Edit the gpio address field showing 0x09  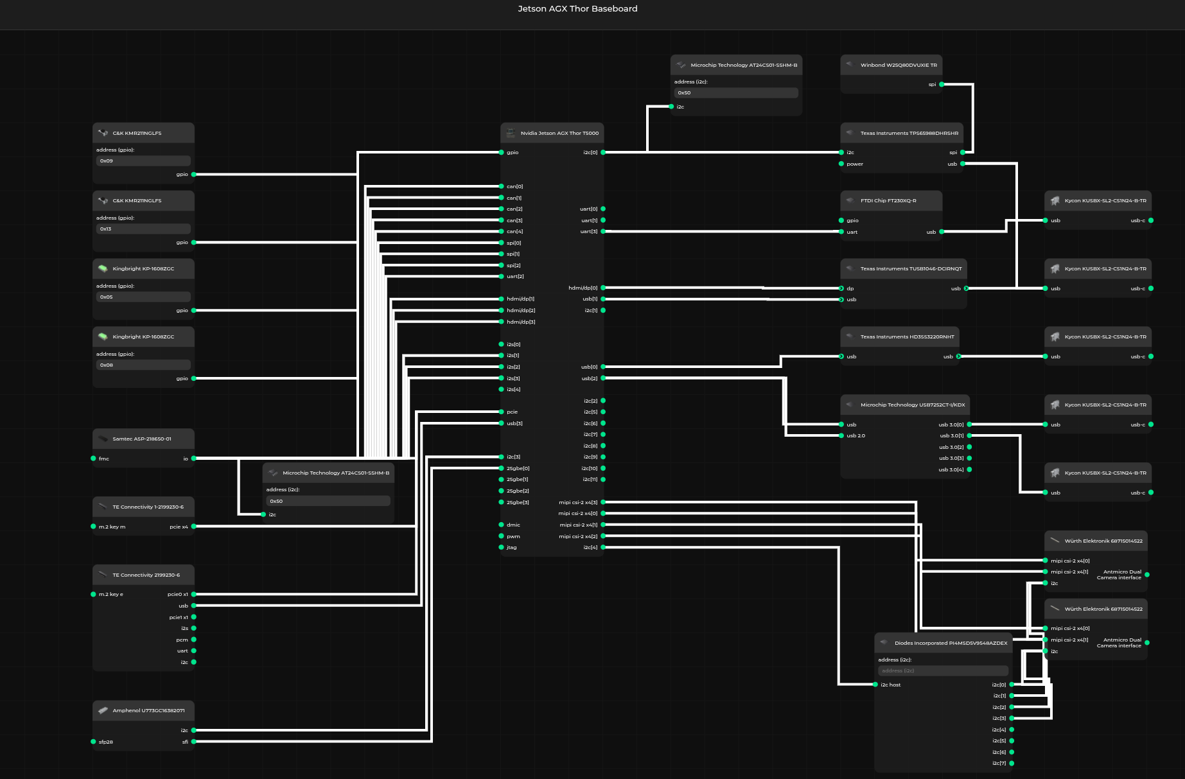(x=143, y=161)
